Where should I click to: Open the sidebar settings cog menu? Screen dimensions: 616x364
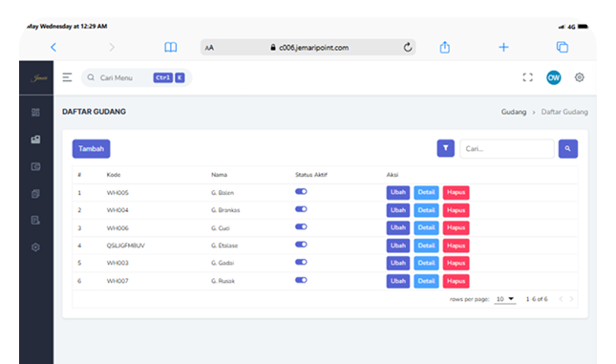coord(35,247)
